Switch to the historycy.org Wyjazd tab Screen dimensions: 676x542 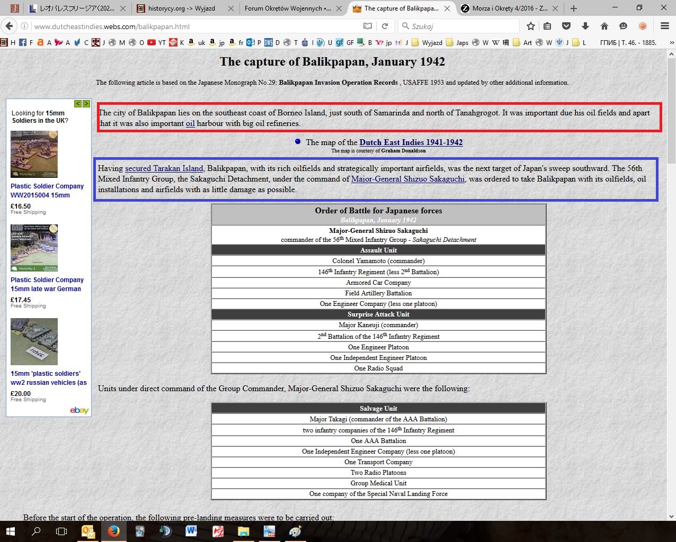(182, 8)
